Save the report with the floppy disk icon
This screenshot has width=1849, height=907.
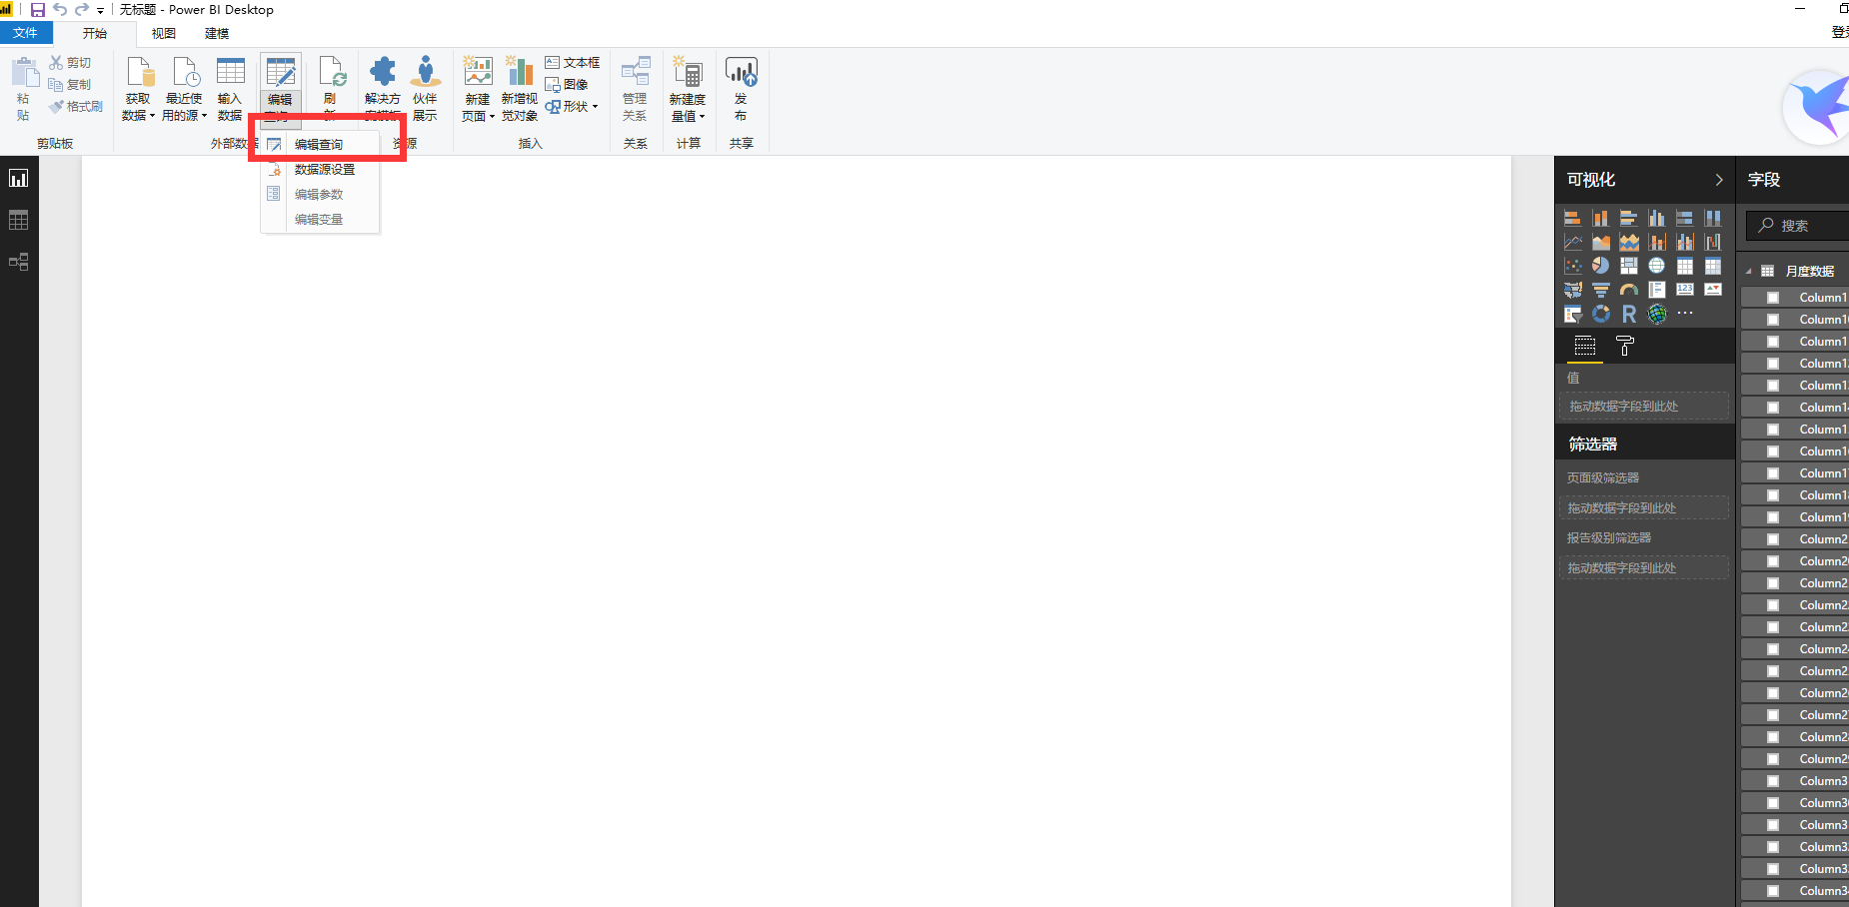[x=38, y=10]
